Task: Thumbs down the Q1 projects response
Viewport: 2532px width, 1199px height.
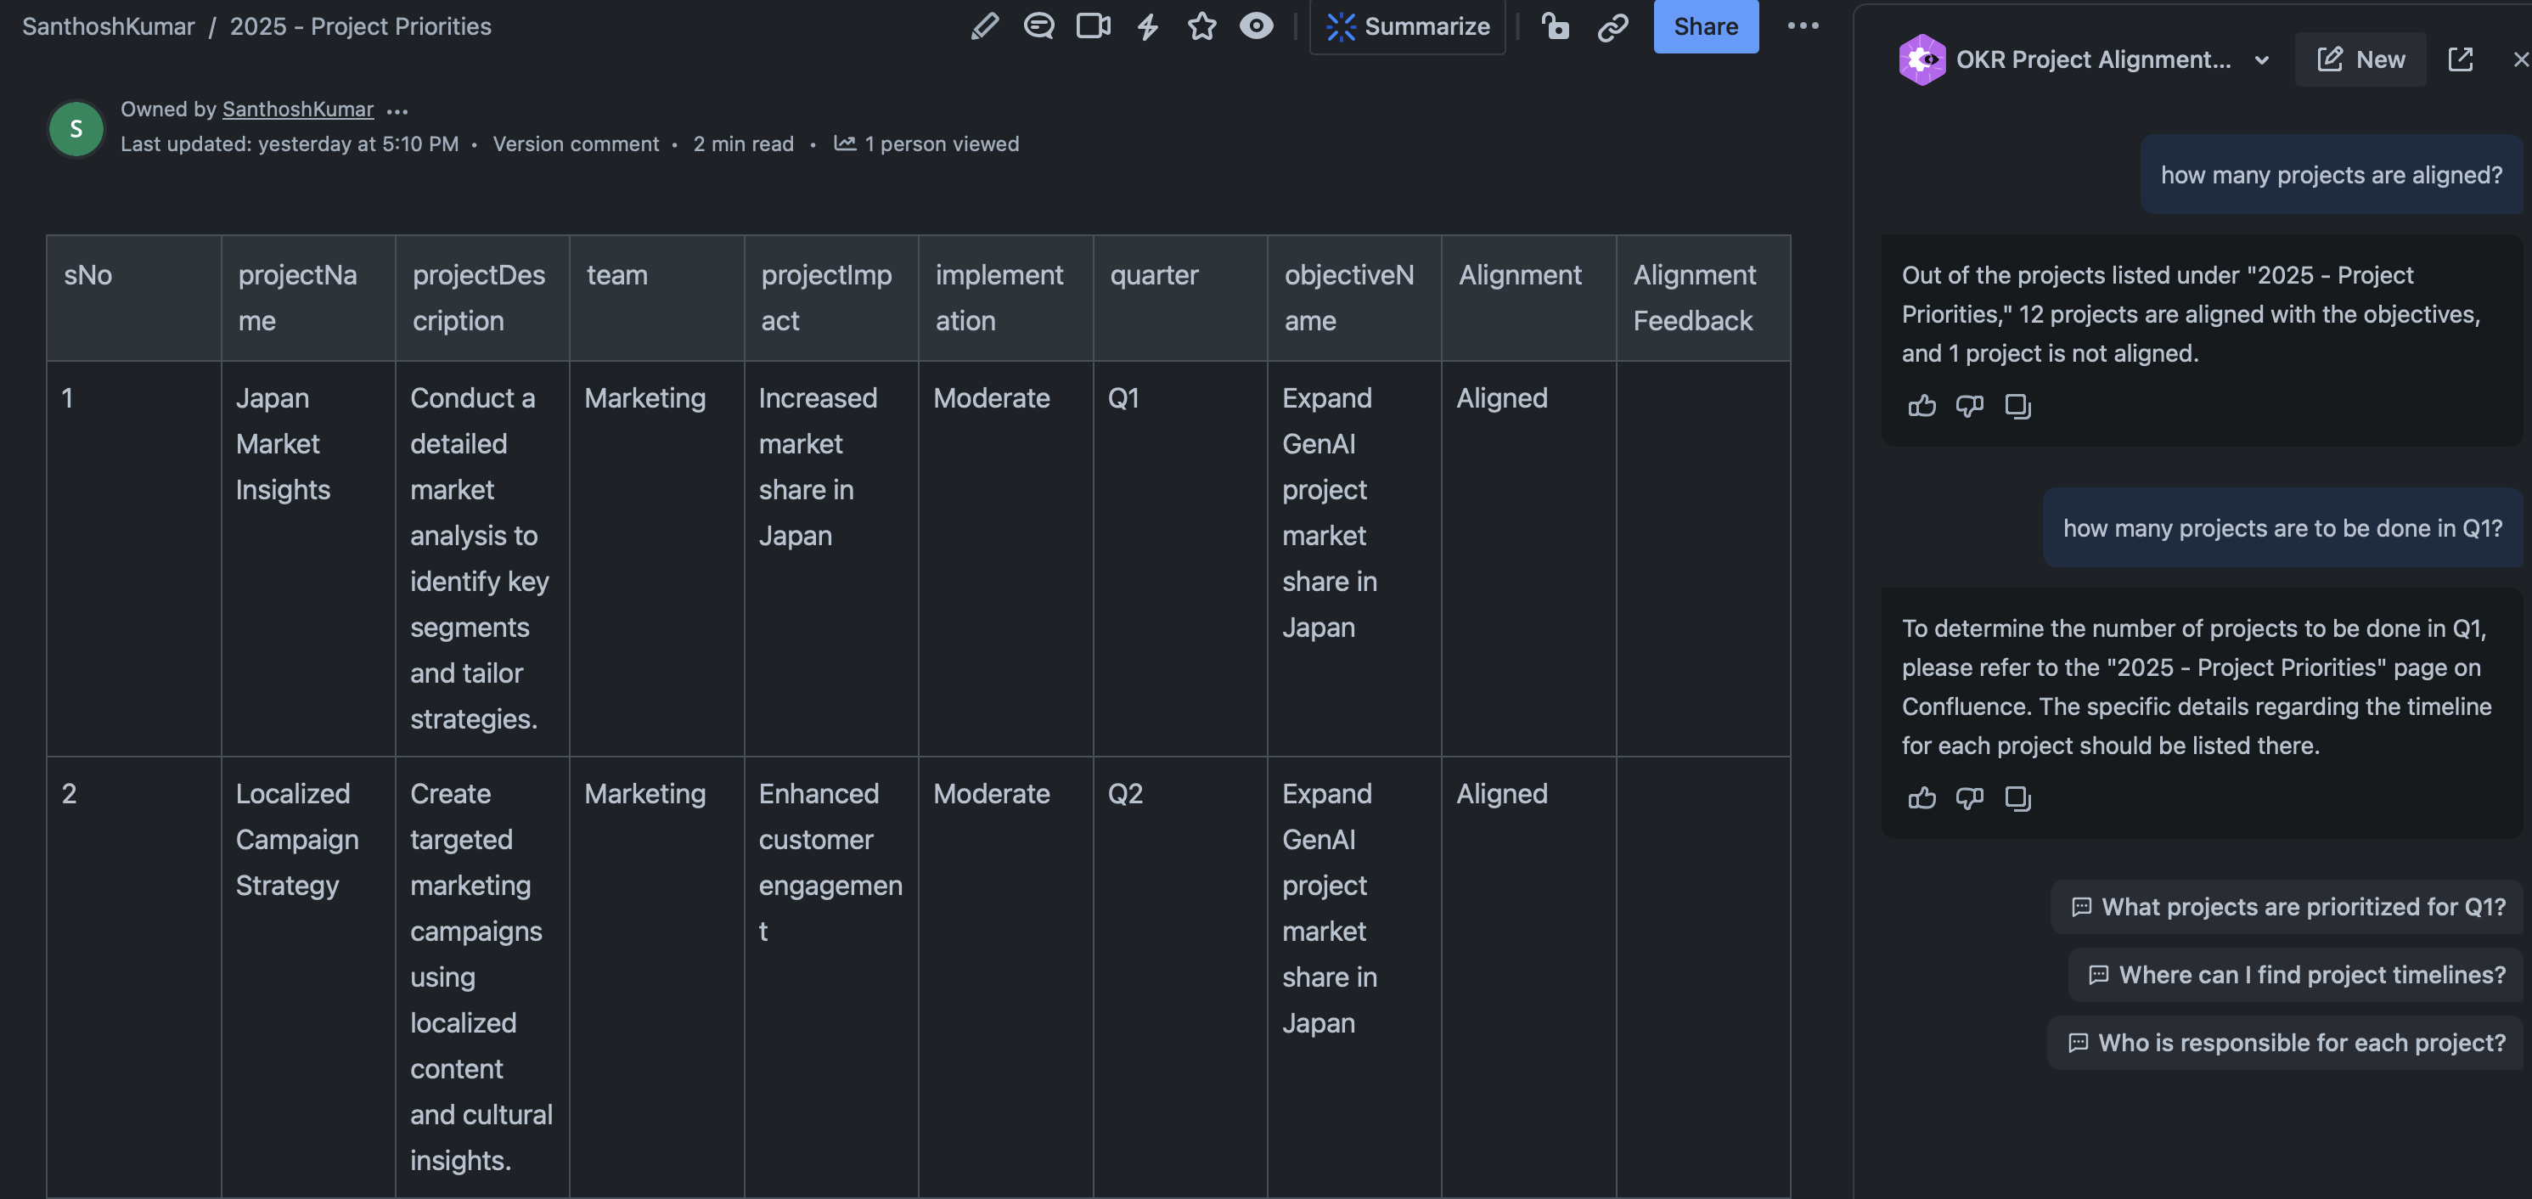Action: pyautogui.click(x=1969, y=798)
